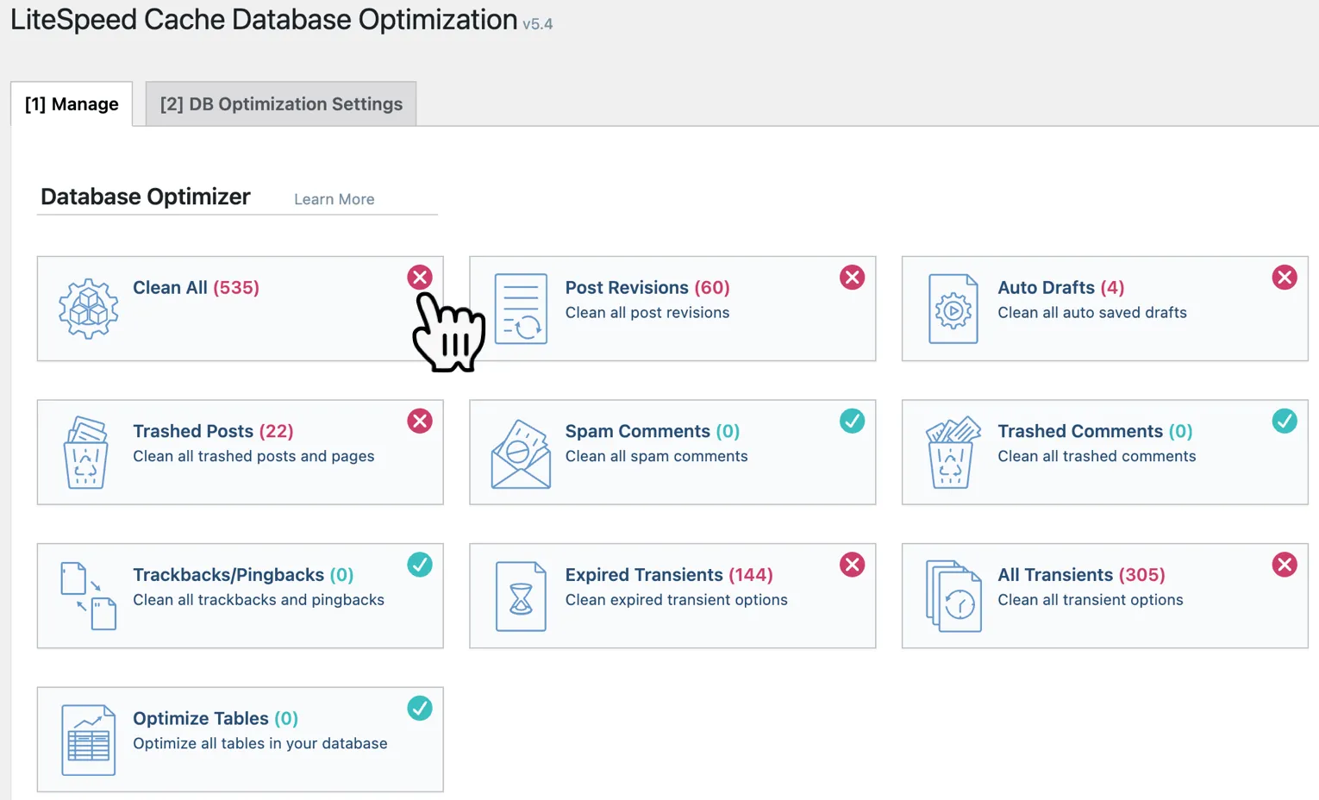Click green check status on Spam Comments card

click(853, 421)
